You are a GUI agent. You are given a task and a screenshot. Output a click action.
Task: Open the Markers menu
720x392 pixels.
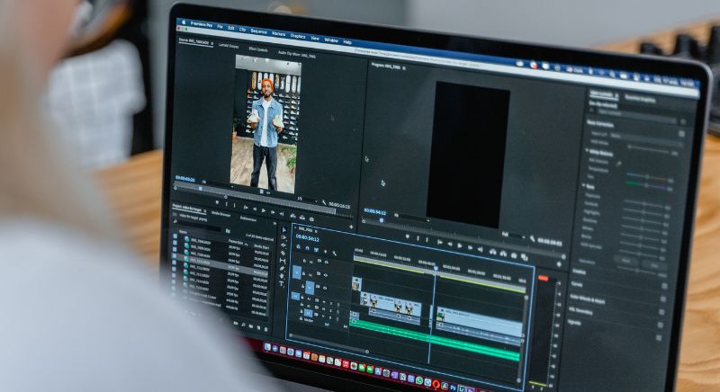[278, 33]
